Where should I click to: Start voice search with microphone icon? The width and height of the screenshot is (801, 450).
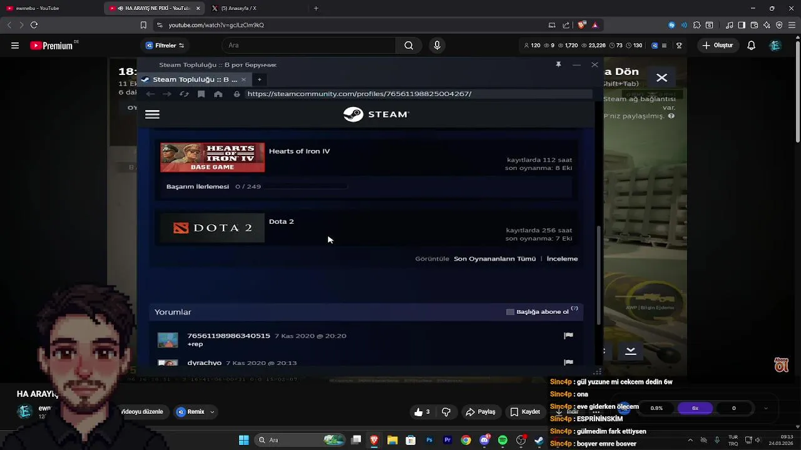point(437,46)
